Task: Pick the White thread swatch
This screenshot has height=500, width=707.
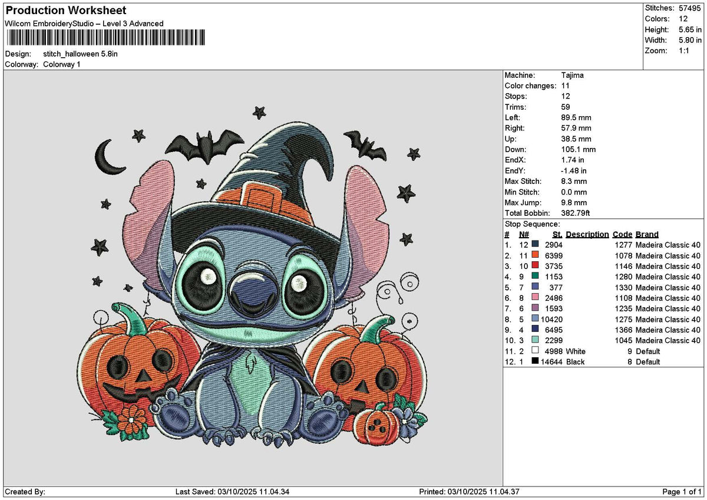Action: (x=535, y=350)
